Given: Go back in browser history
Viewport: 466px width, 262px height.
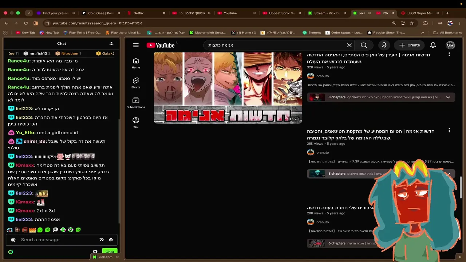Looking at the screenshot, I should pyautogui.click(x=6, y=23).
